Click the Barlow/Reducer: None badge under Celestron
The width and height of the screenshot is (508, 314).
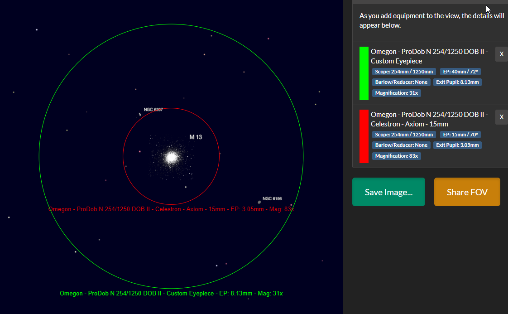click(401, 145)
